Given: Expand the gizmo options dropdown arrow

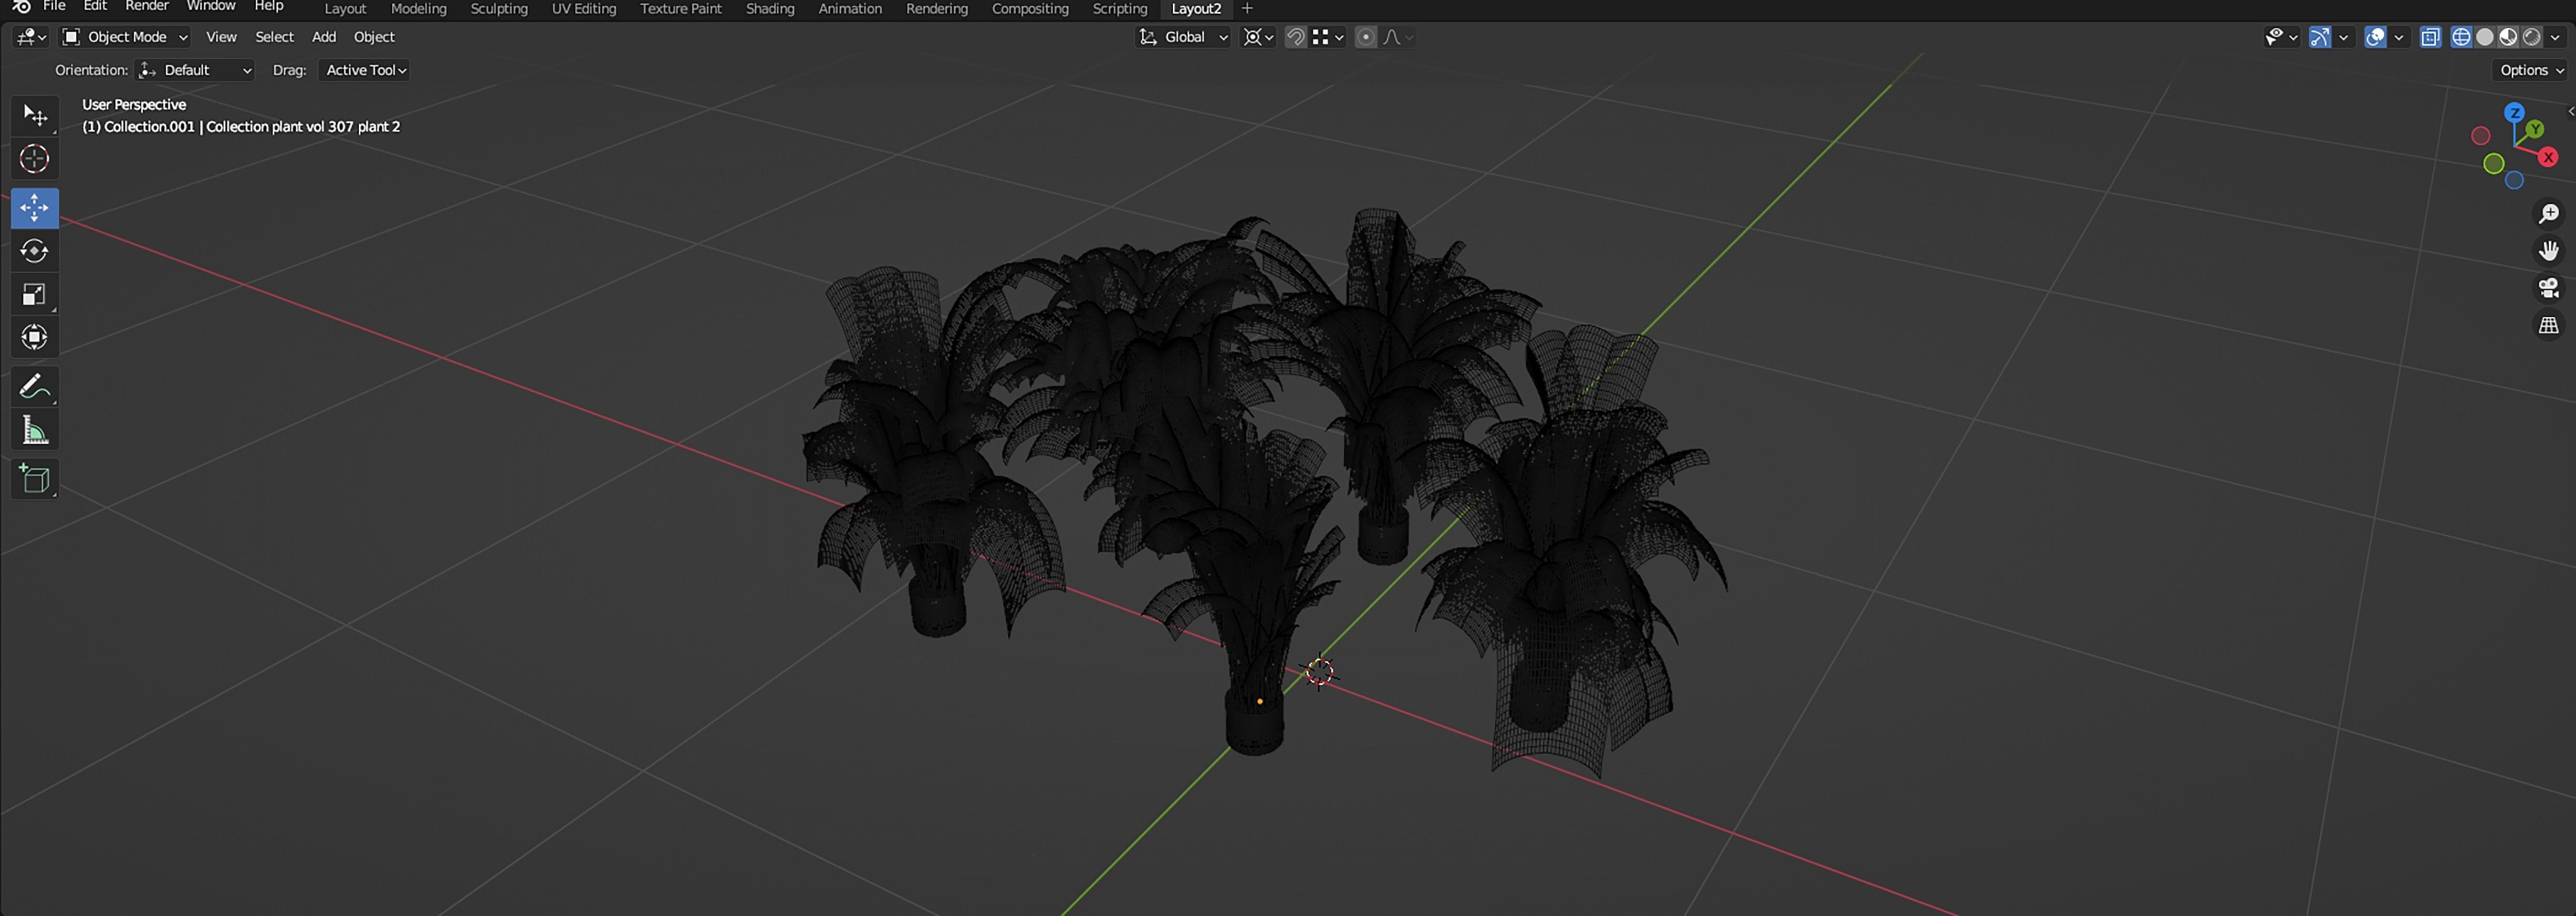Looking at the screenshot, I should click(2343, 37).
